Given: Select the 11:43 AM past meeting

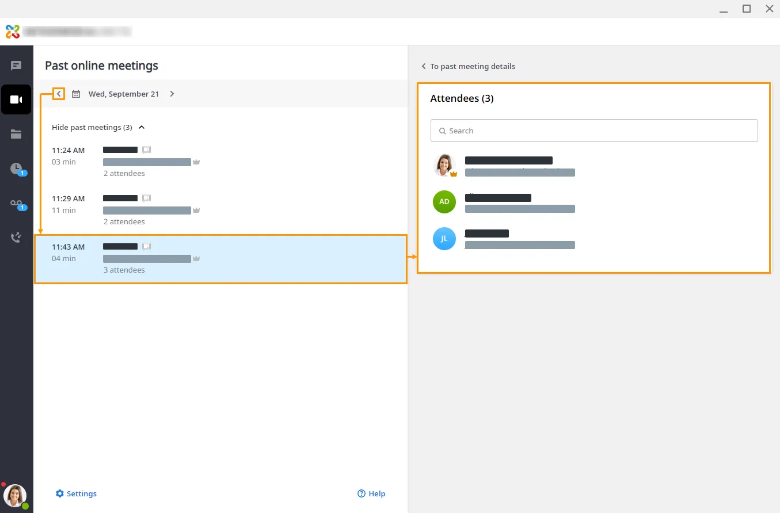Looking at the screenshot, I should (220, 259).
